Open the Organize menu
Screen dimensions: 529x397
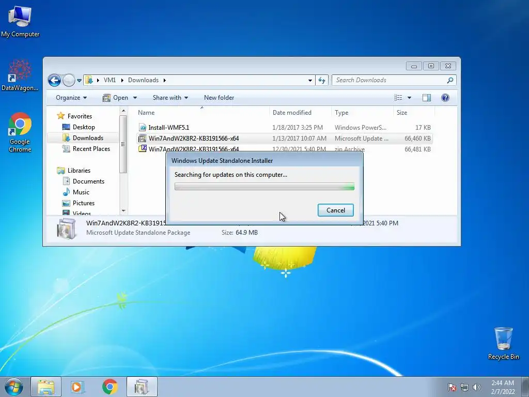point(71,98)
